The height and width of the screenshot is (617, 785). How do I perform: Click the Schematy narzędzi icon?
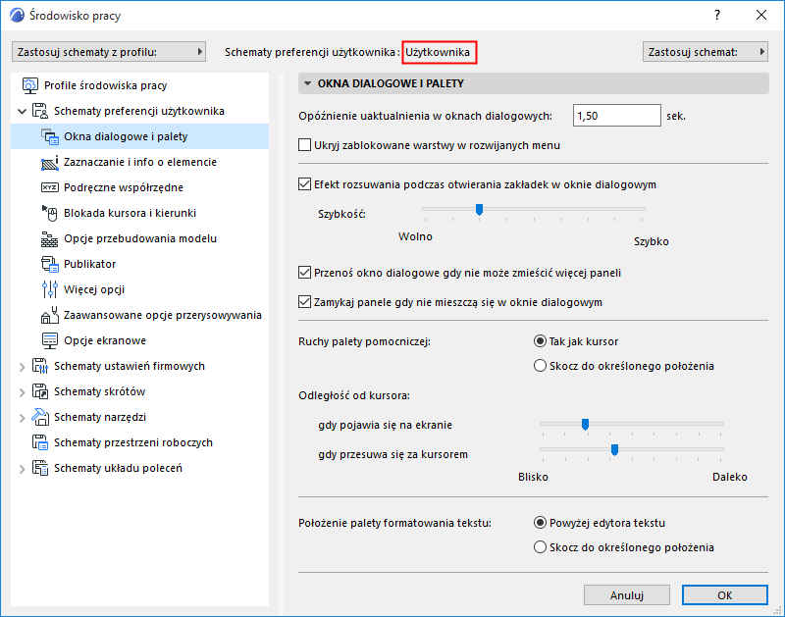pos(40,417)
